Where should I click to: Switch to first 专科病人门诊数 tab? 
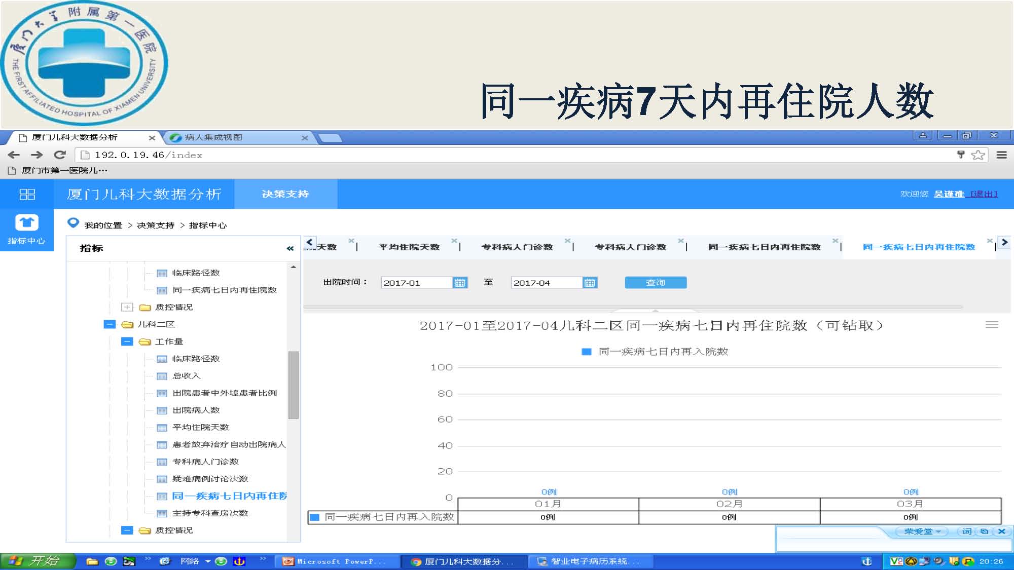click(x=517, y=247)
